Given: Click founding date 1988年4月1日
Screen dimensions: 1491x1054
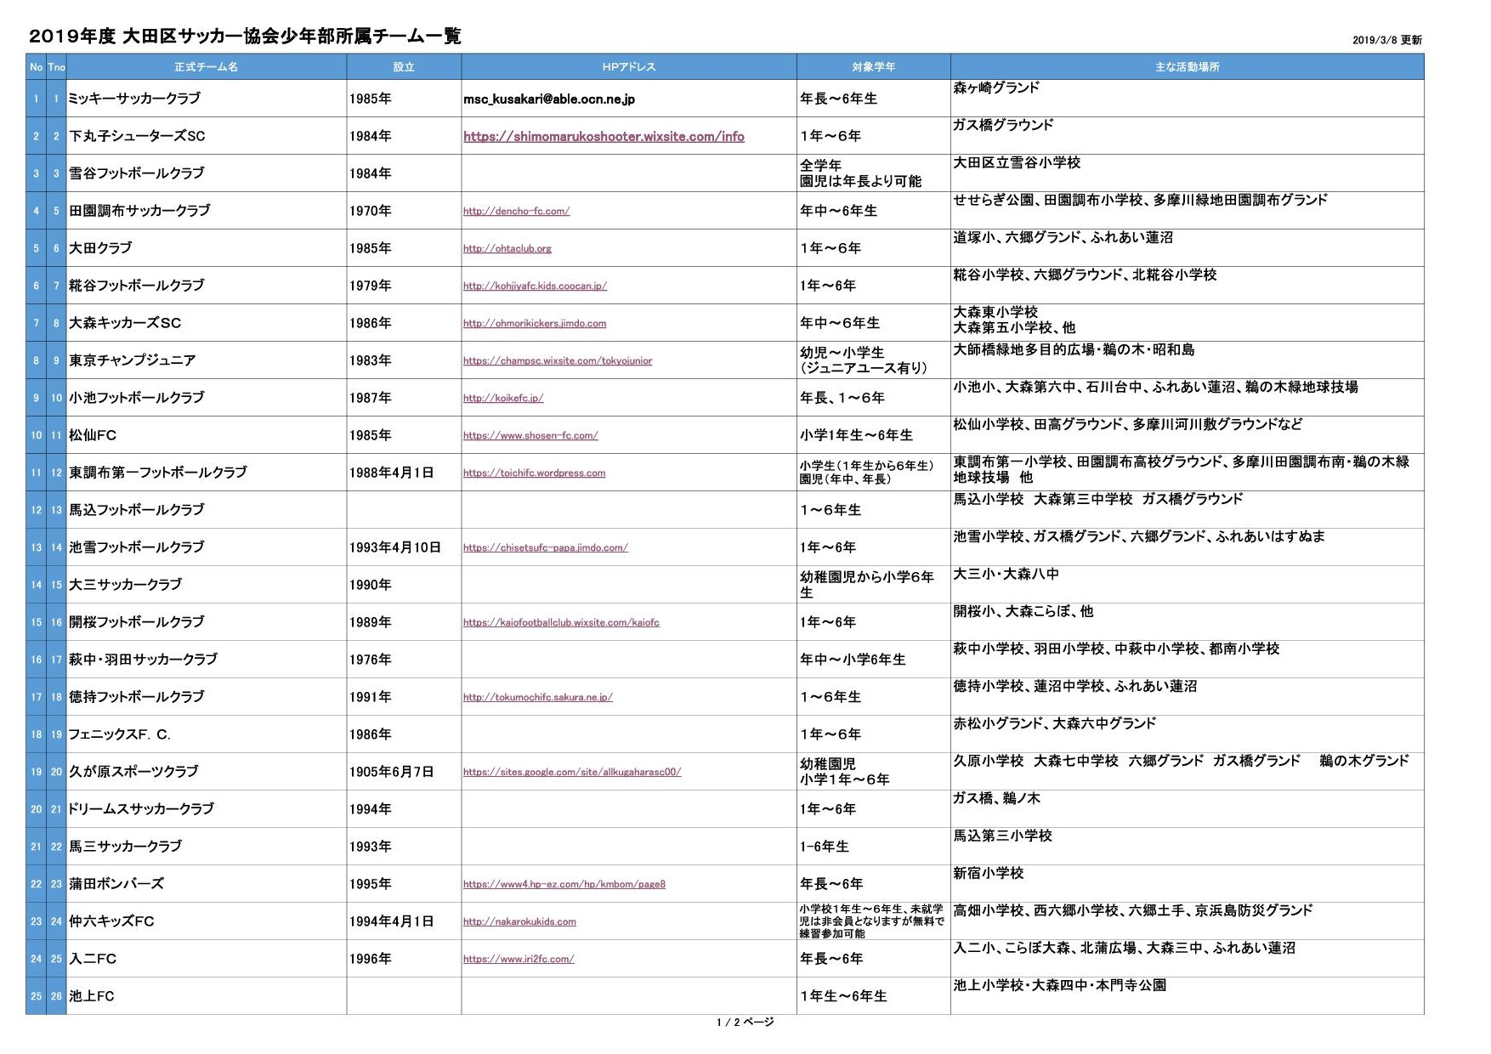Looking at the screenshot, I should coord(391,473).
